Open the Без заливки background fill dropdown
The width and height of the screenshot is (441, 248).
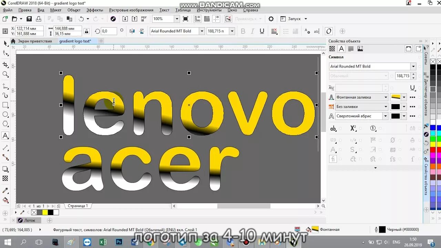point(386,106)
